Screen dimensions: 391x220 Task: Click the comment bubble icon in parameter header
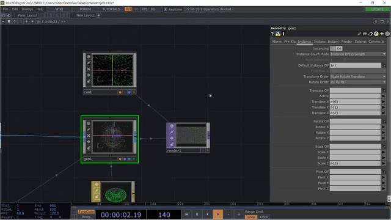pos(365,34)
